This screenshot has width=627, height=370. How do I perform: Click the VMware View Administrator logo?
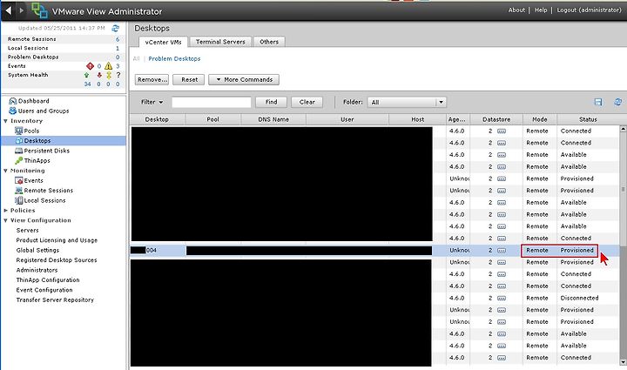click(x=39, y=10)
